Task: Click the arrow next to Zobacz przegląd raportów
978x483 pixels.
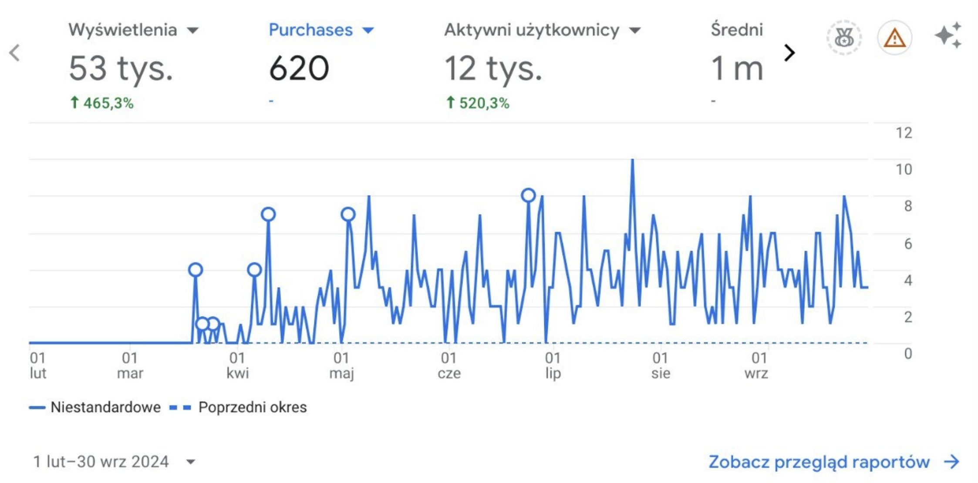Action: (x=952, y=462)
